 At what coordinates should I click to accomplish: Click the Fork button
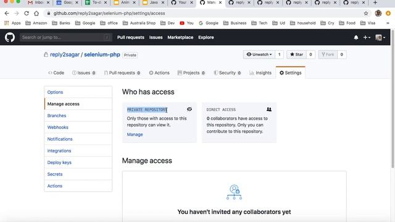pyautogui.click(x=328, y=54)
